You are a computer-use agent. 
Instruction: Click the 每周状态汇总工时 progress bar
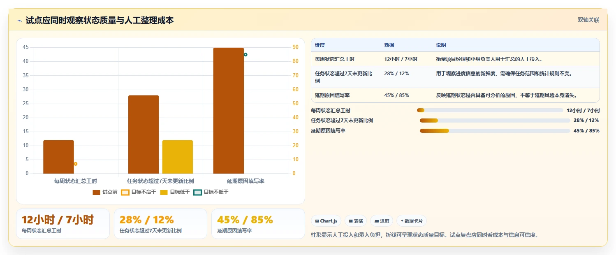tap(490, 110)
